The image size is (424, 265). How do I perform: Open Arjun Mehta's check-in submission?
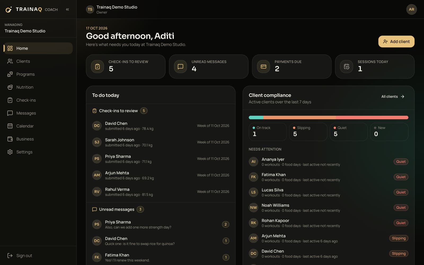point(161,175)
